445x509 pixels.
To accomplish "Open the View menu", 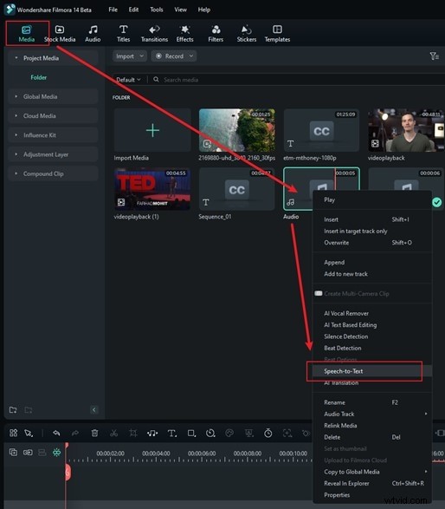I will pyautogui.click(x=180, y=10).
